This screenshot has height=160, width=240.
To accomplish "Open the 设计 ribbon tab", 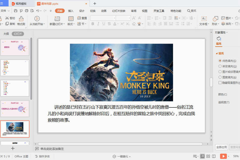I will coord(82,11).
